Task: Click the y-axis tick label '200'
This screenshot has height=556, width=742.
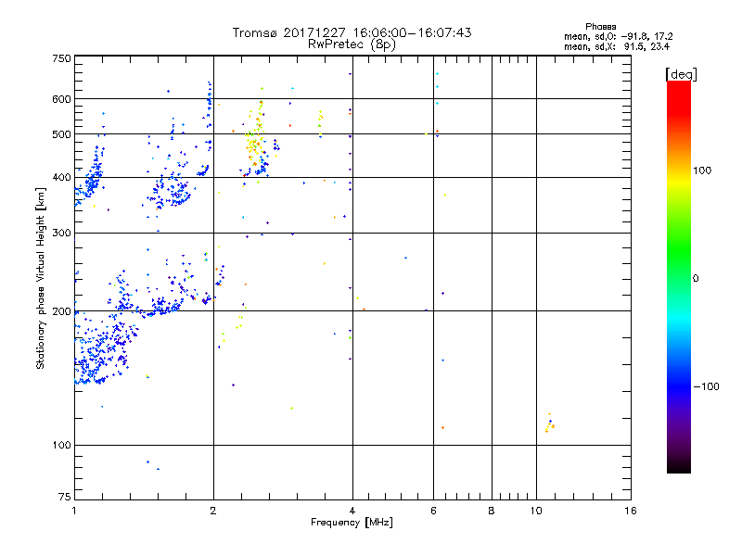Action: point(61,311)
